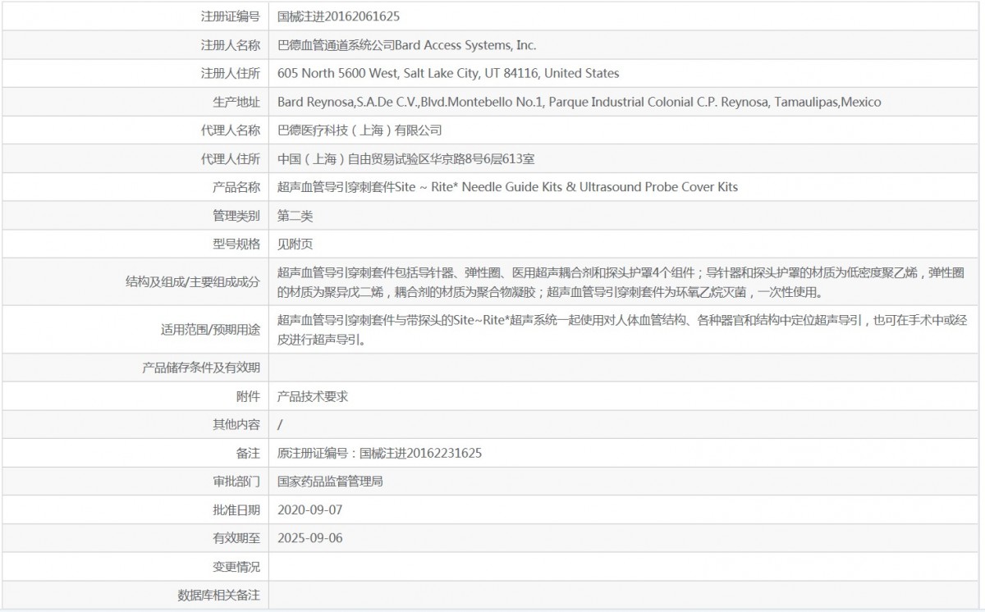Viewport: 985px width, 612px height.
Task: Click the 备注 label
Action: (x=248, y=453)
